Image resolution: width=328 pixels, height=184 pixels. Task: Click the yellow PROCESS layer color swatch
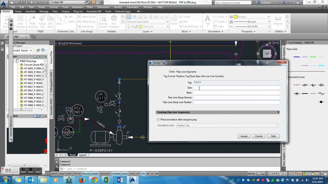point(140,27)
